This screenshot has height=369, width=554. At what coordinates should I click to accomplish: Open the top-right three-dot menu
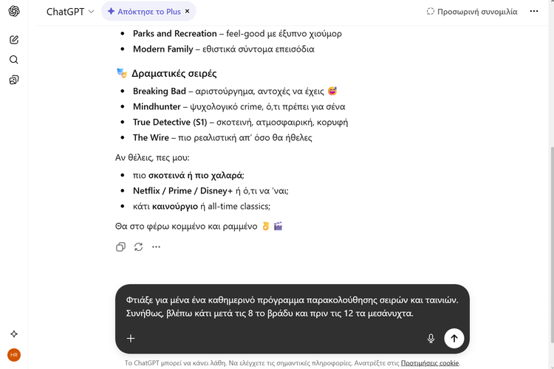coord(536,12)
